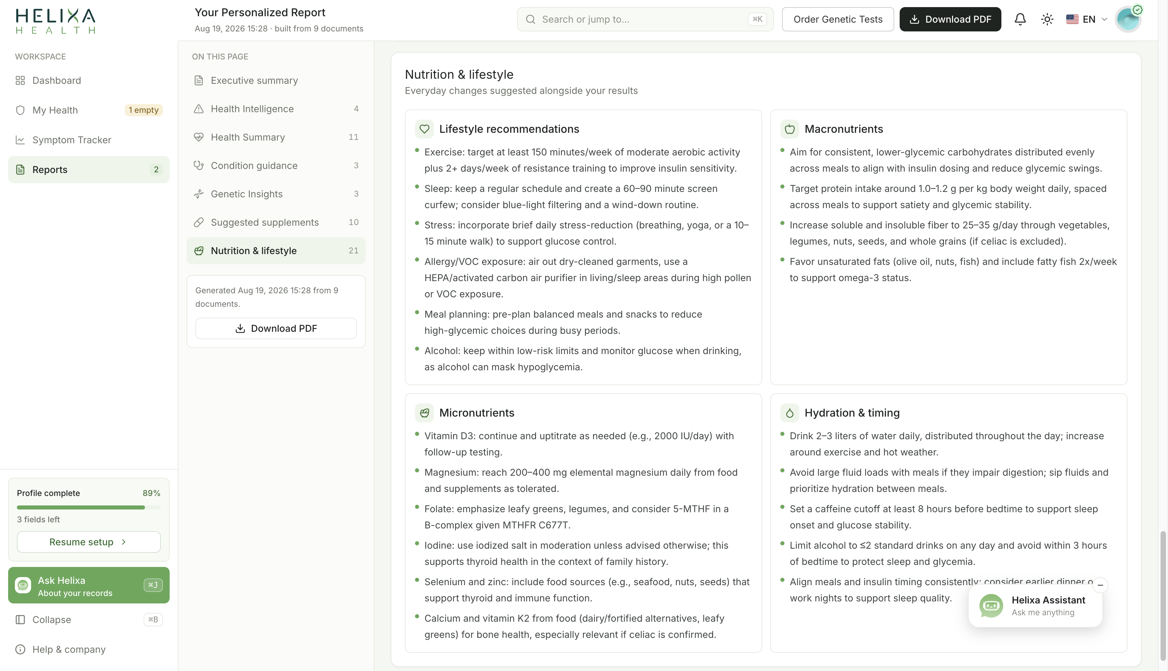
Task: Click Download PDF in the sidebar card
Action: (276, 328)
